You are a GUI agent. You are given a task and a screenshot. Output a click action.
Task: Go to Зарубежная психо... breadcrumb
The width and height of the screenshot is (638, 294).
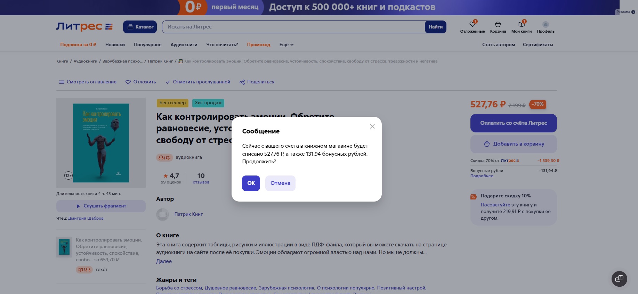[122, 61]
